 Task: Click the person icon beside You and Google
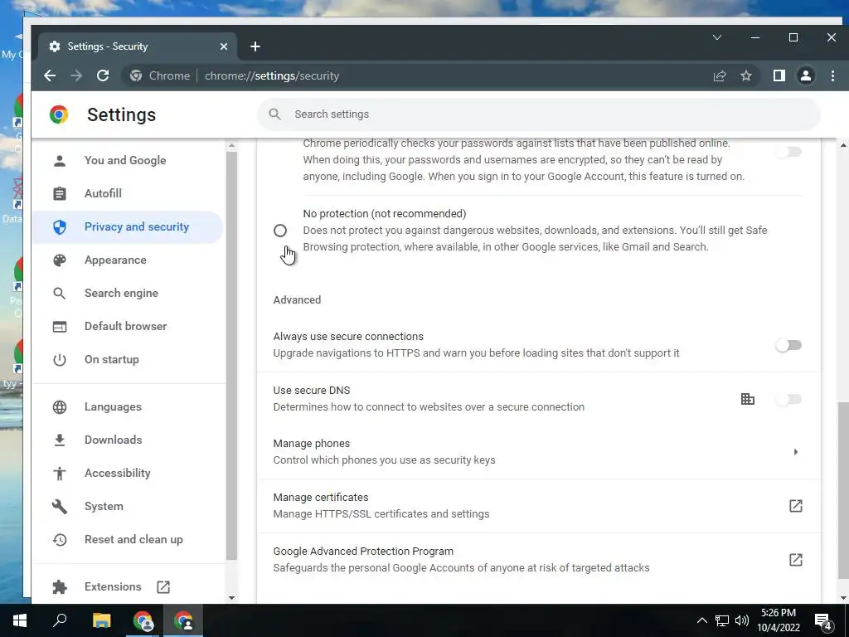[x=60, y=160]
